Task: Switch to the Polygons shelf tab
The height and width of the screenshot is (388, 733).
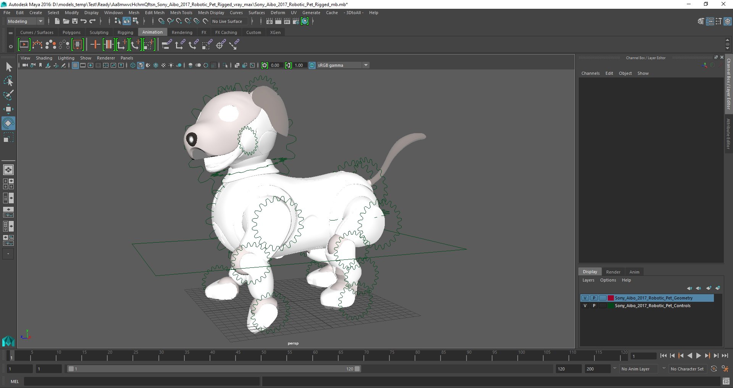Action: pos(71,32)
